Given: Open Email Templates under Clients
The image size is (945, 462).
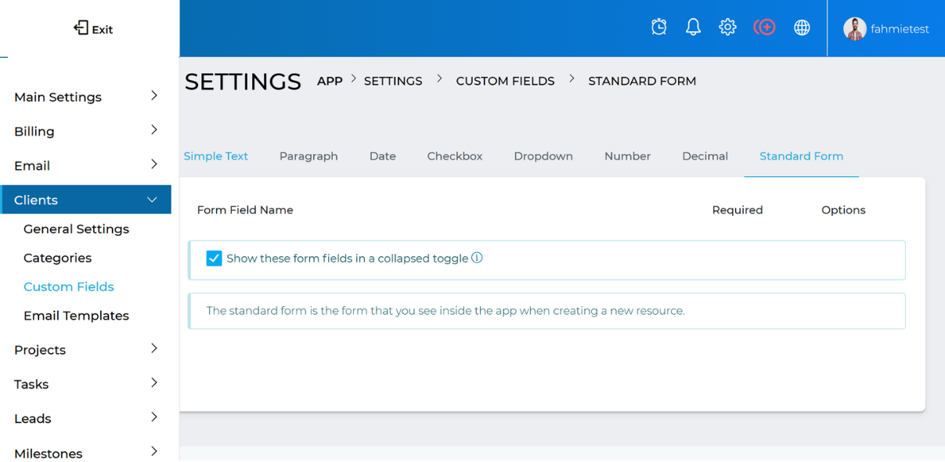Looking at the screenshot, I should pos(76,316).
